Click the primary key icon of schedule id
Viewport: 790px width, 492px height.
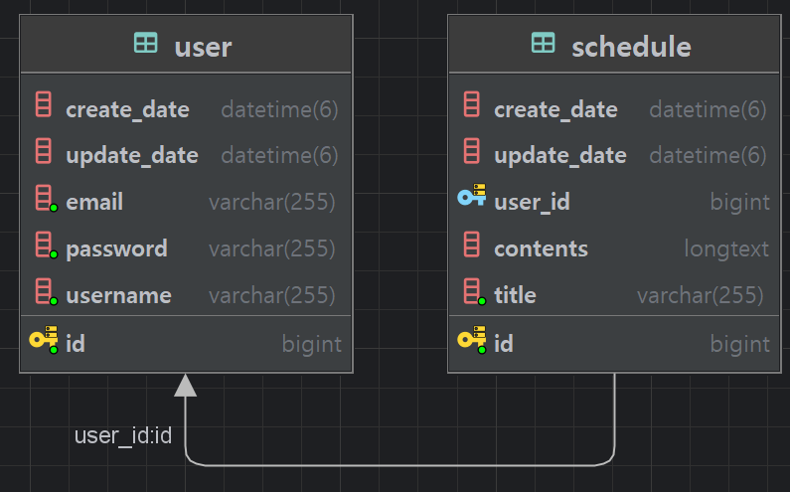[x=472, y=340]
